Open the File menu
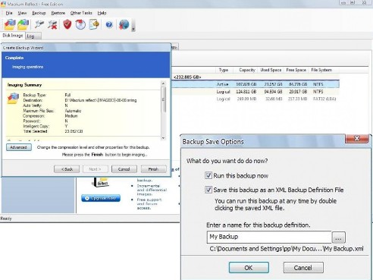Viewport: 373px width, 280px height. [x=9, y=13]
